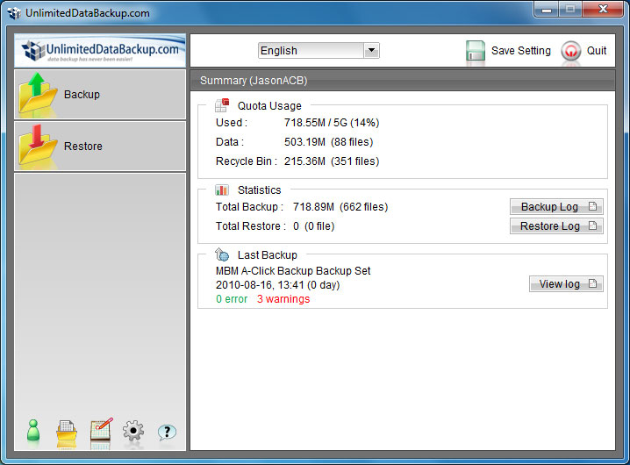
Task: Open the backup schedule notepad icon
Action: (101, 430)
